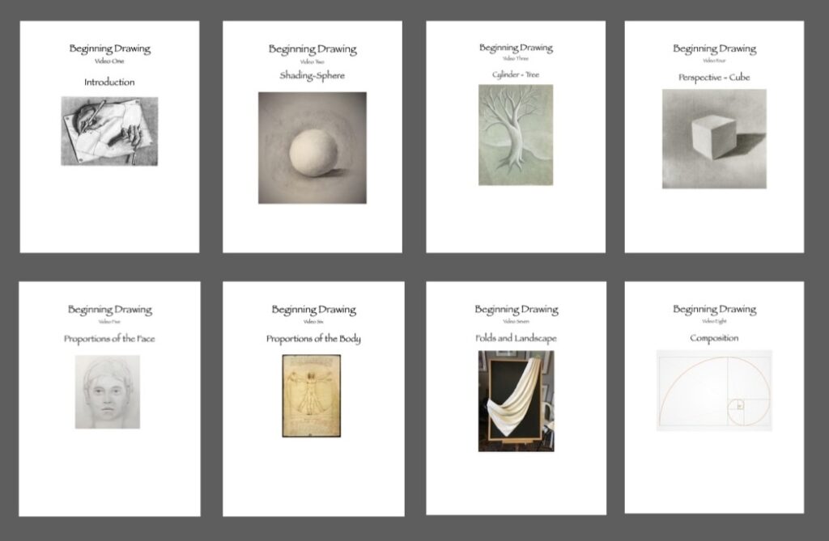This screenshot has width=829, height=541.
Task: Click the shaded cube drawing
Action: (714, 138)
